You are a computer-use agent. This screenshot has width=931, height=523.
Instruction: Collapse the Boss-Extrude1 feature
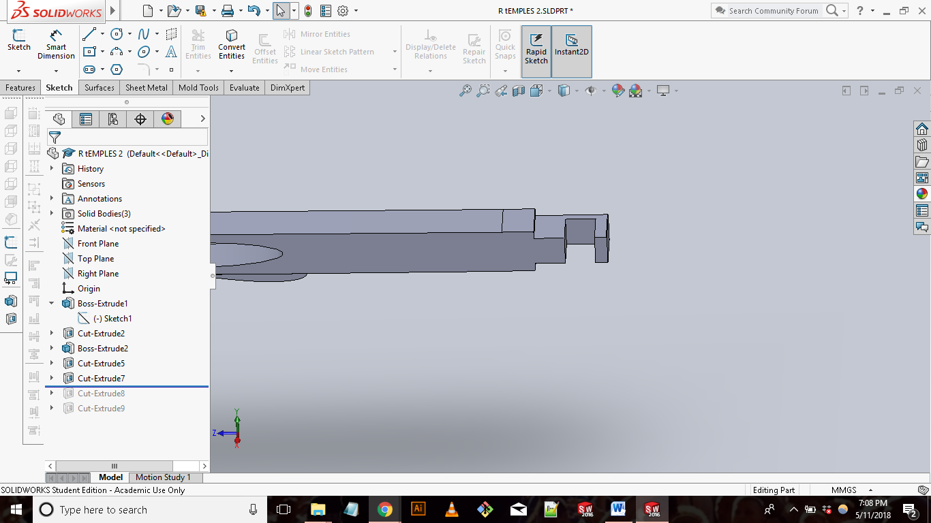coord(52,304)
